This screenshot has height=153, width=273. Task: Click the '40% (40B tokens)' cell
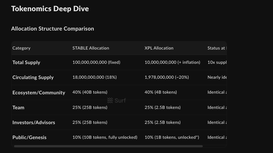90,92
